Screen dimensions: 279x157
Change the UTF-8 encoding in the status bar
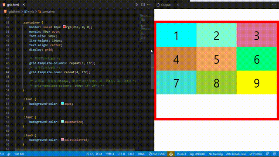click(x=121, y=154)
